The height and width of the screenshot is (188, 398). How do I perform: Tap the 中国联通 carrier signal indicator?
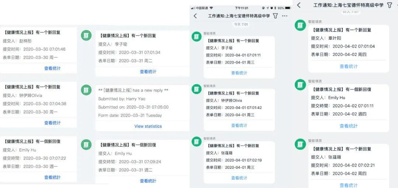[x=202, y=8]
